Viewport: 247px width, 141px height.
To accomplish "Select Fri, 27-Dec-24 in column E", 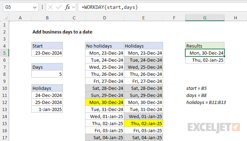I will [x=143, y=81].
